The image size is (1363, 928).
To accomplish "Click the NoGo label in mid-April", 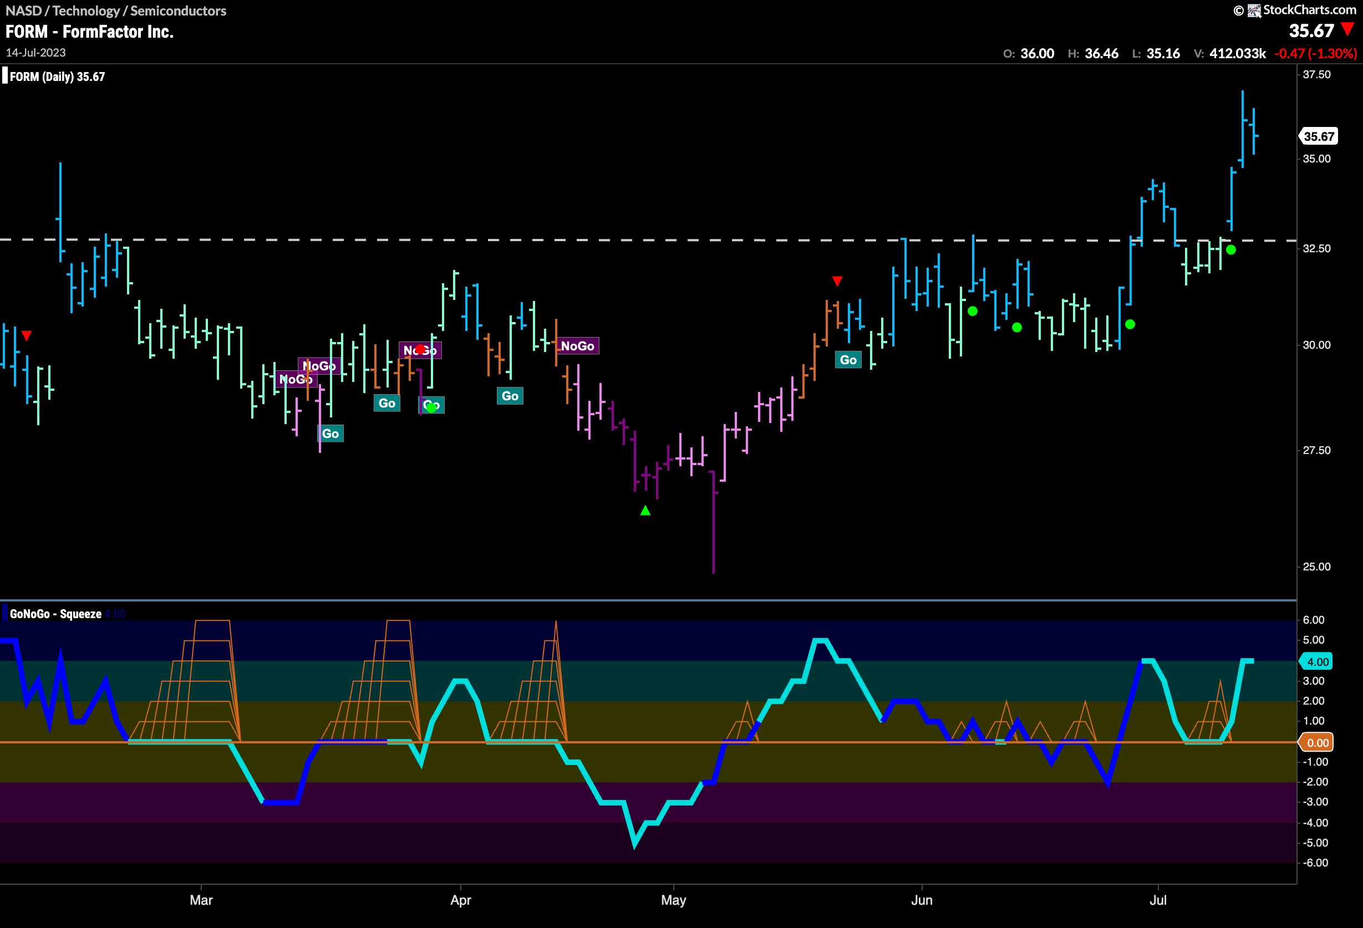I will point(578,346).
